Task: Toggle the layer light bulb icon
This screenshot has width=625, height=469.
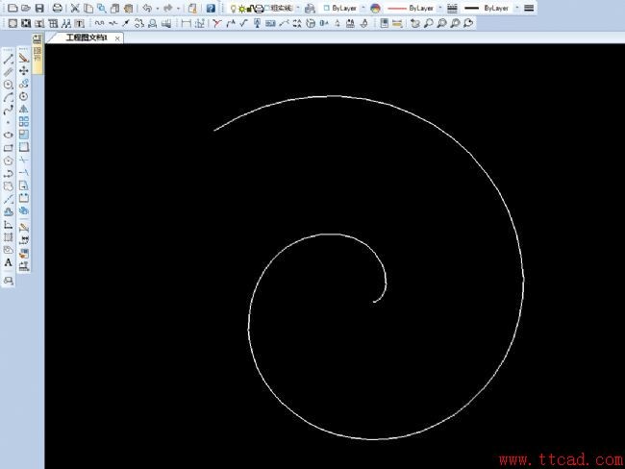Action: [233, 8]
